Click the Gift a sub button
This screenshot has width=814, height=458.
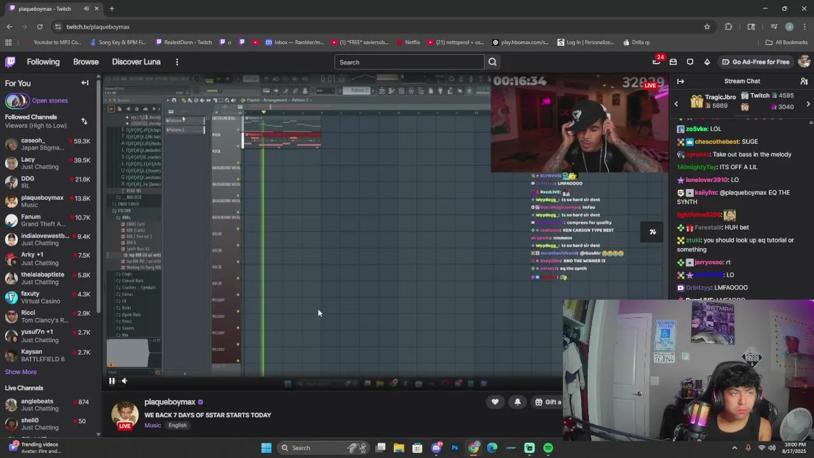pos(548,402)
